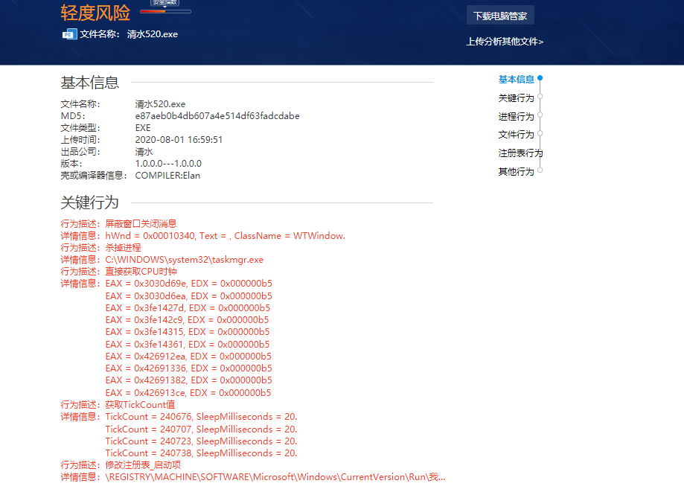
Task: Click the EAX = 0x3fe1427d line
Action: 188,308
